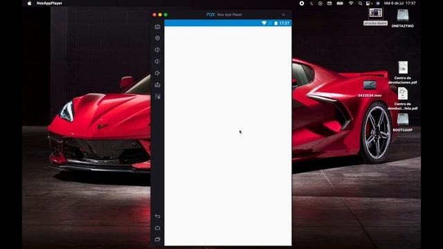This screenshot has width=443, height=249.
Task: Select Centro de devoluciones.pdf on desktop
Action: click(403, 73)
